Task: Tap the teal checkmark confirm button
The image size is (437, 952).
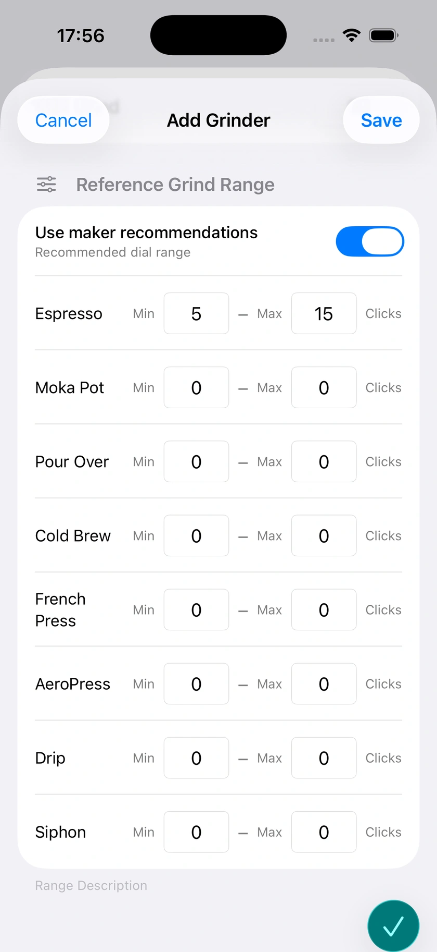Action: [x=393, y=926]
